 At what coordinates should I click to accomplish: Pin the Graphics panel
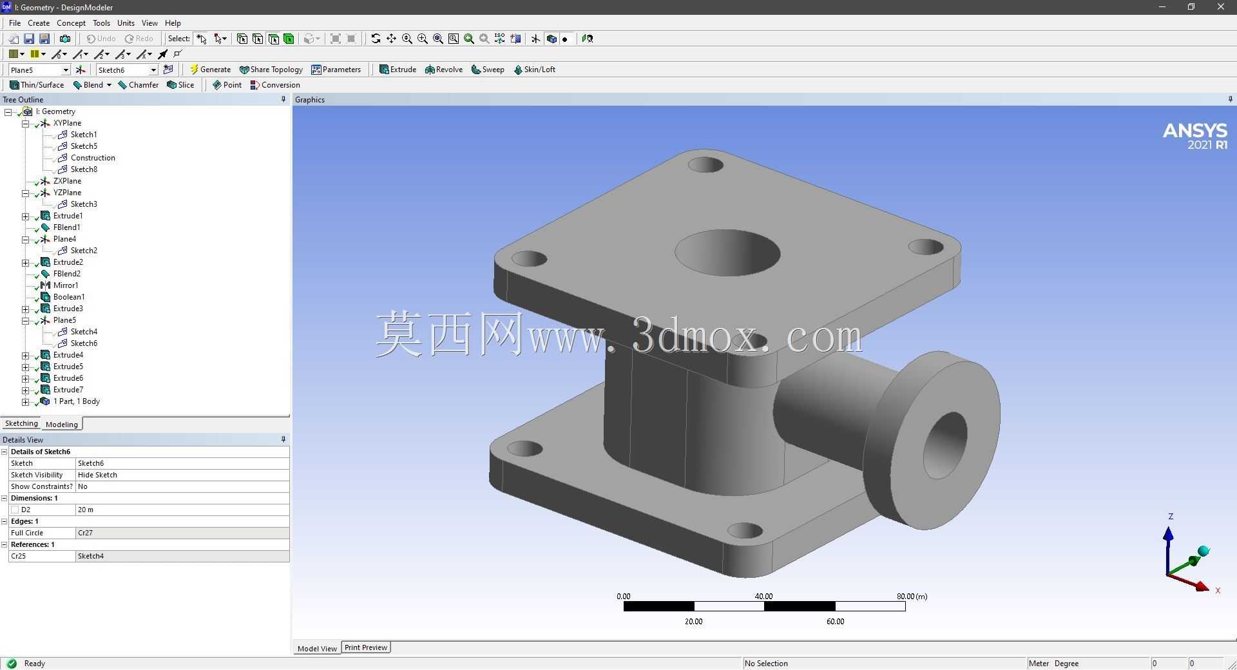click(x=1230, y=99)
